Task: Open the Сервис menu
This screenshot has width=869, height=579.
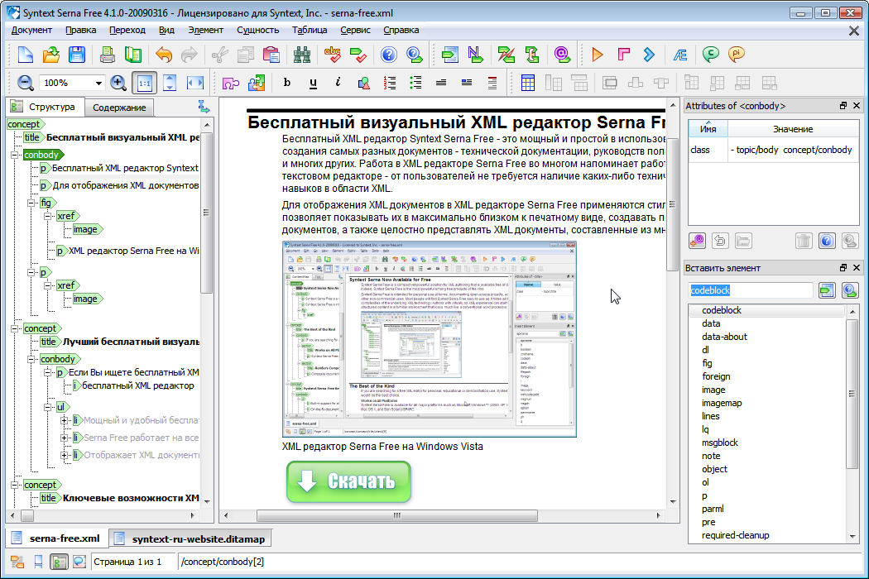Action: (355, 30)
